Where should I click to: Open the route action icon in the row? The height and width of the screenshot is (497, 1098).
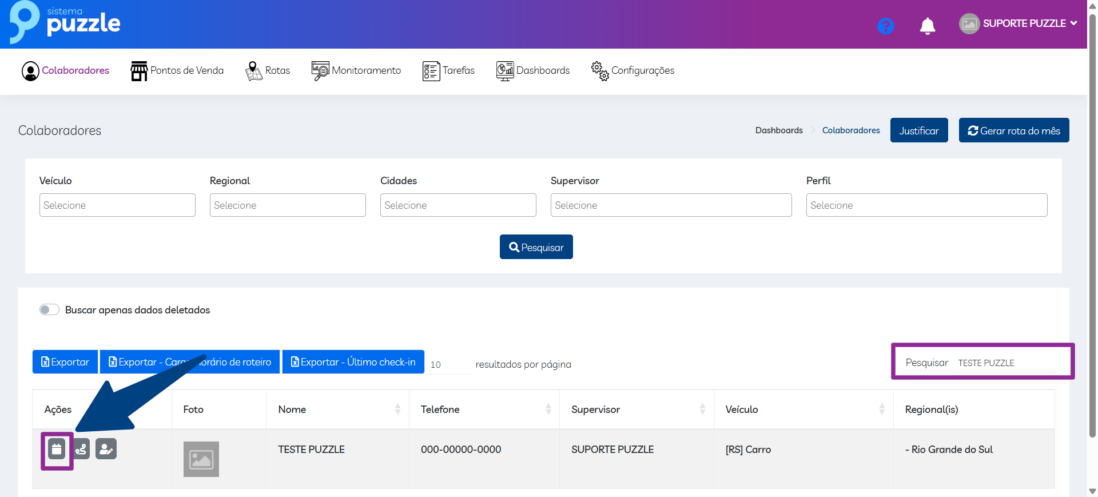pos(82,450)
